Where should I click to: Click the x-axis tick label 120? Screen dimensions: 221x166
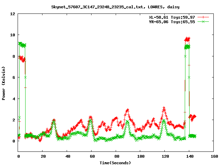pyautogui.click(x=165, y=156)
